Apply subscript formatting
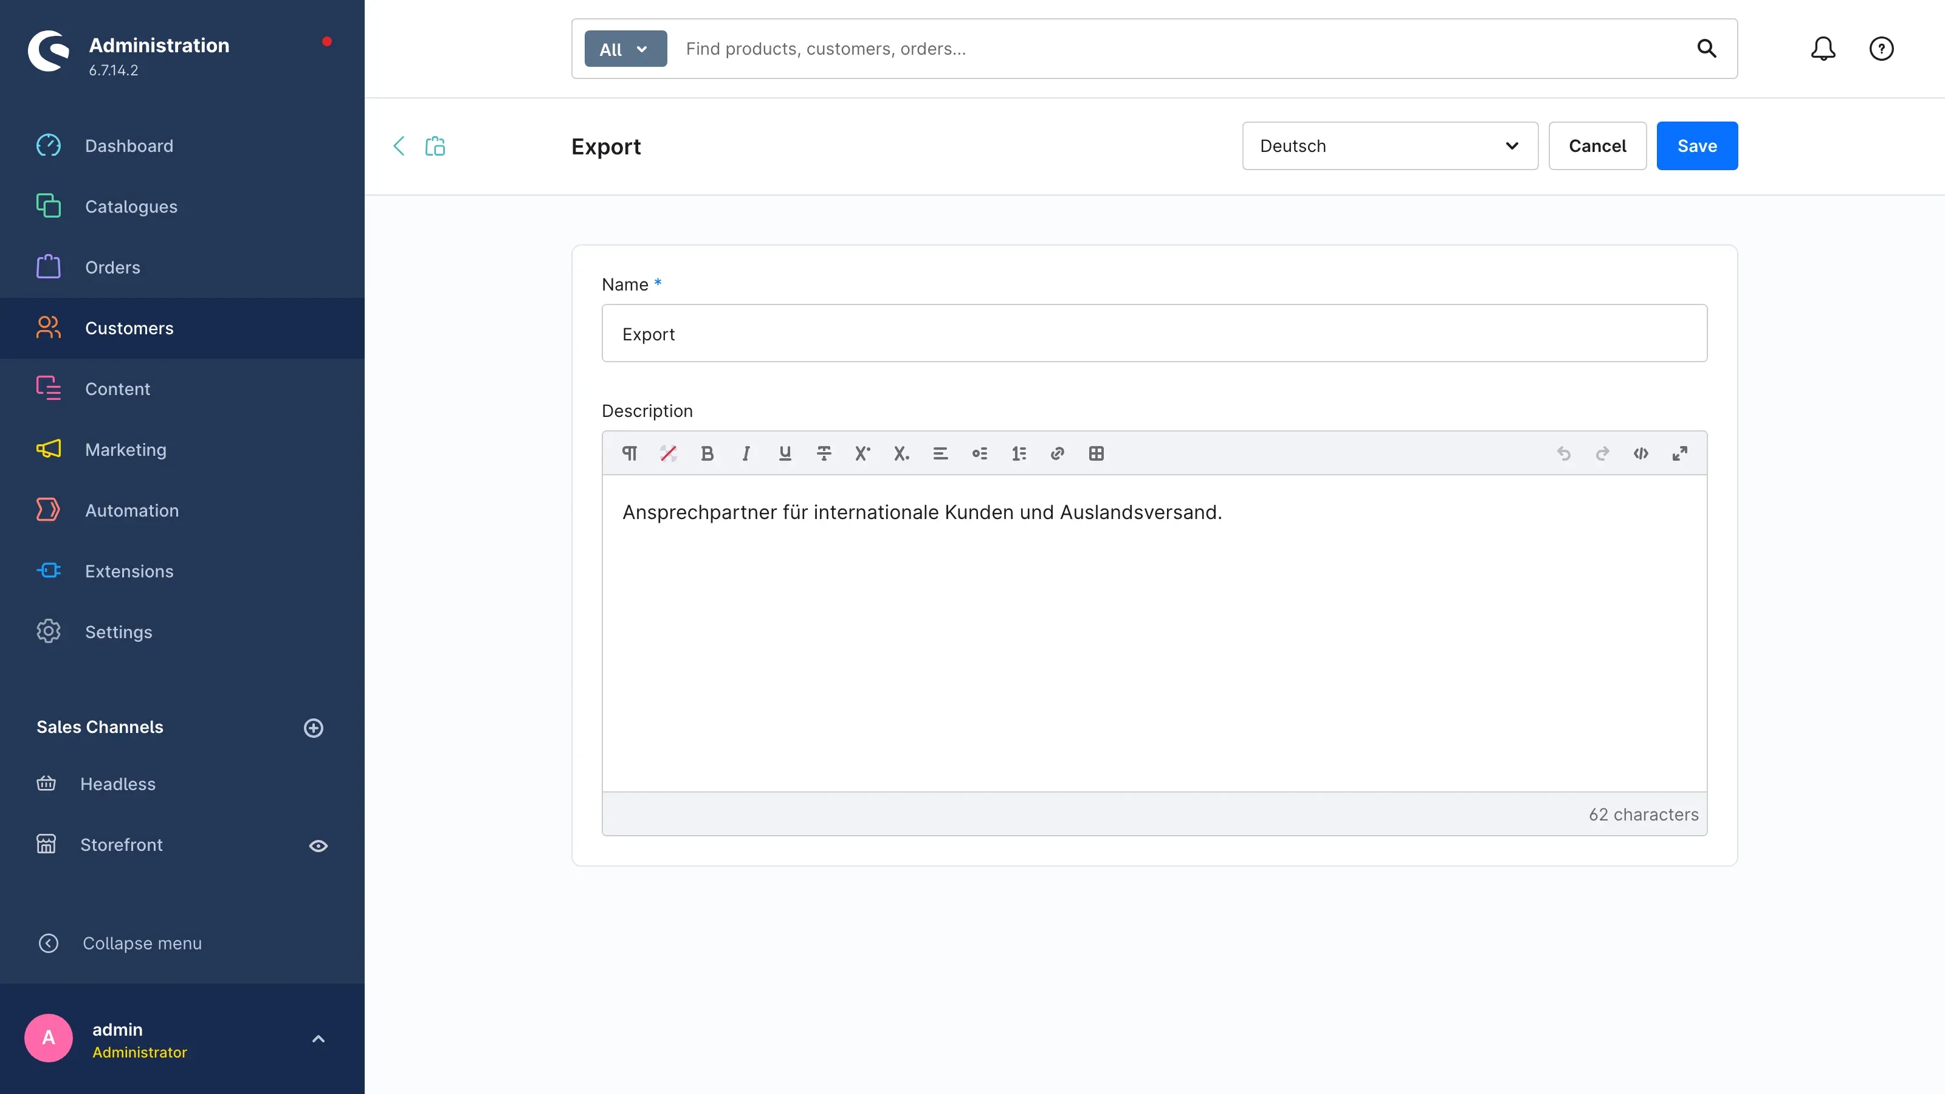The height and width of the screenshot is (1094, 1945). pos(901,453)
